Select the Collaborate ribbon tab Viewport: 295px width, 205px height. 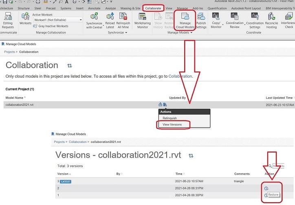[153, 8]
